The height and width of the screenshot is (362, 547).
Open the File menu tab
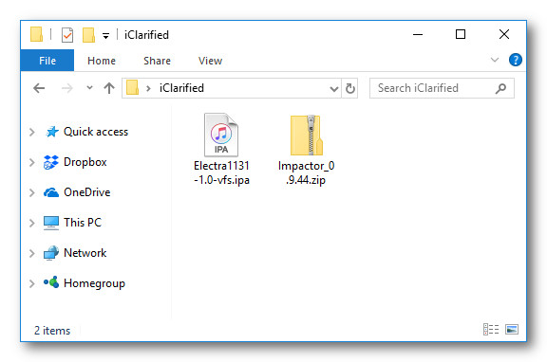click(x=47, y=61)
